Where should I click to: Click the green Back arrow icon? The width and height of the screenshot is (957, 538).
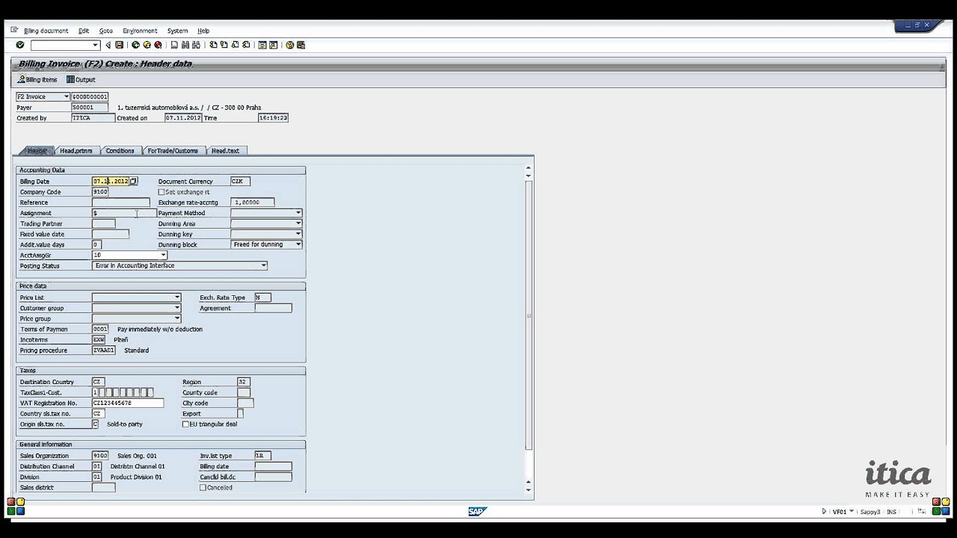(135, 45)
